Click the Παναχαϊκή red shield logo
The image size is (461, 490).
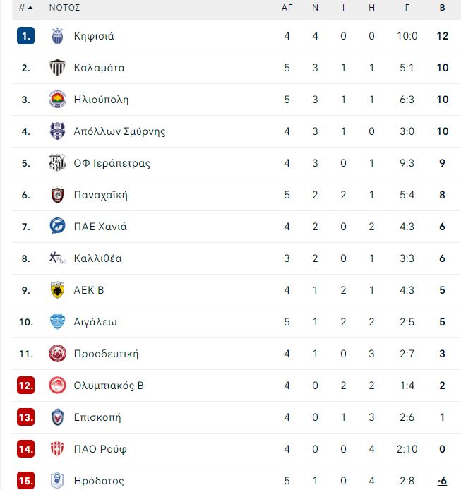point(57,195)
